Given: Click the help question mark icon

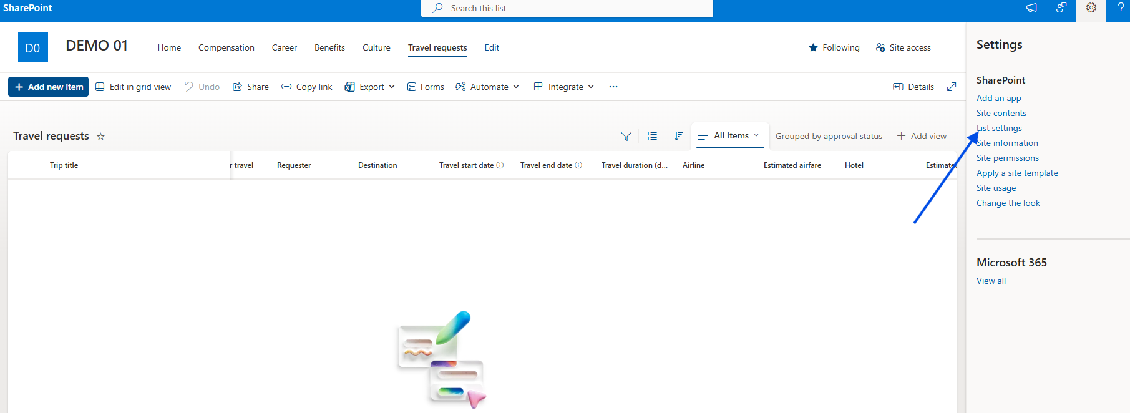Looking at the screenshot, I should [1121, 8].
